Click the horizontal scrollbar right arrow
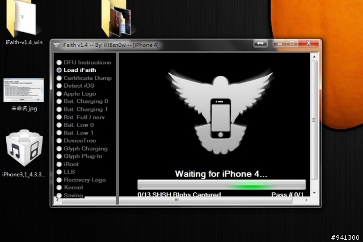 point(306,200)
